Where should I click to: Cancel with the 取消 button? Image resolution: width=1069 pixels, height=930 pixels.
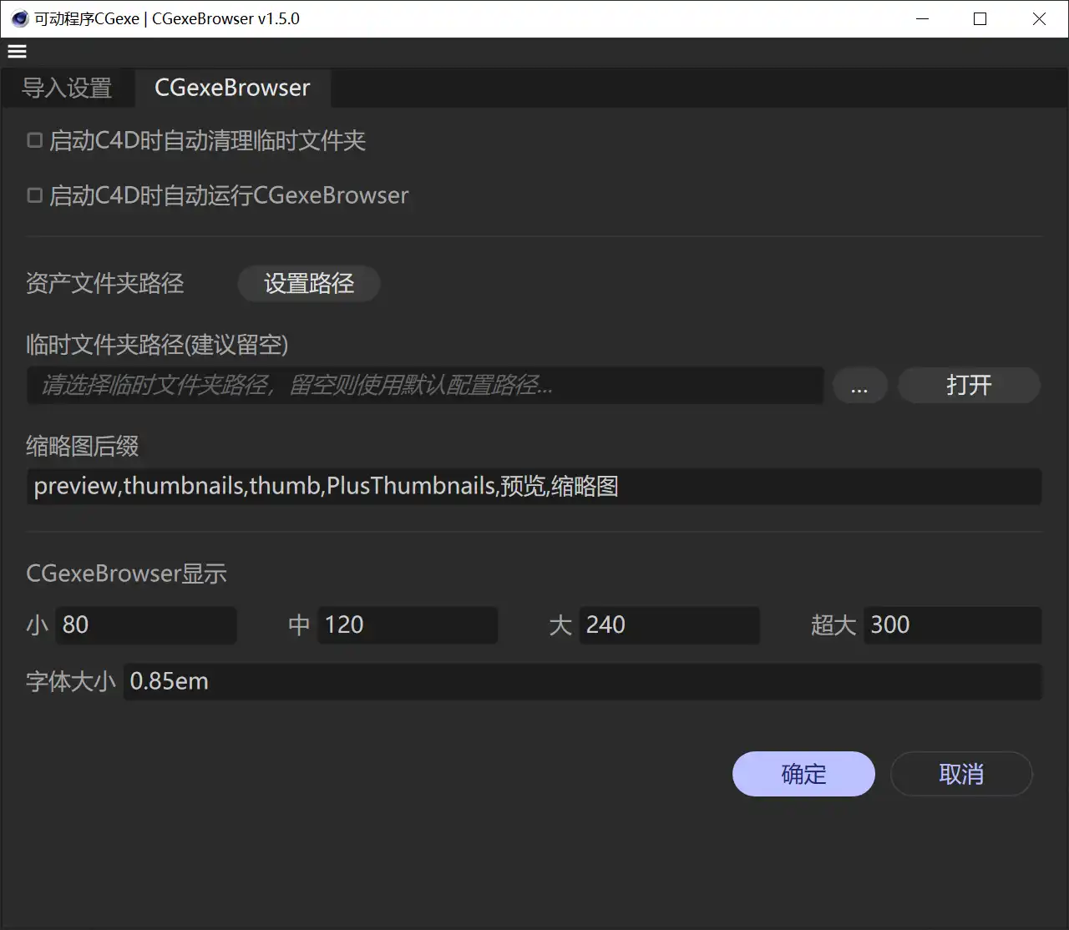(x=961, y=774)
